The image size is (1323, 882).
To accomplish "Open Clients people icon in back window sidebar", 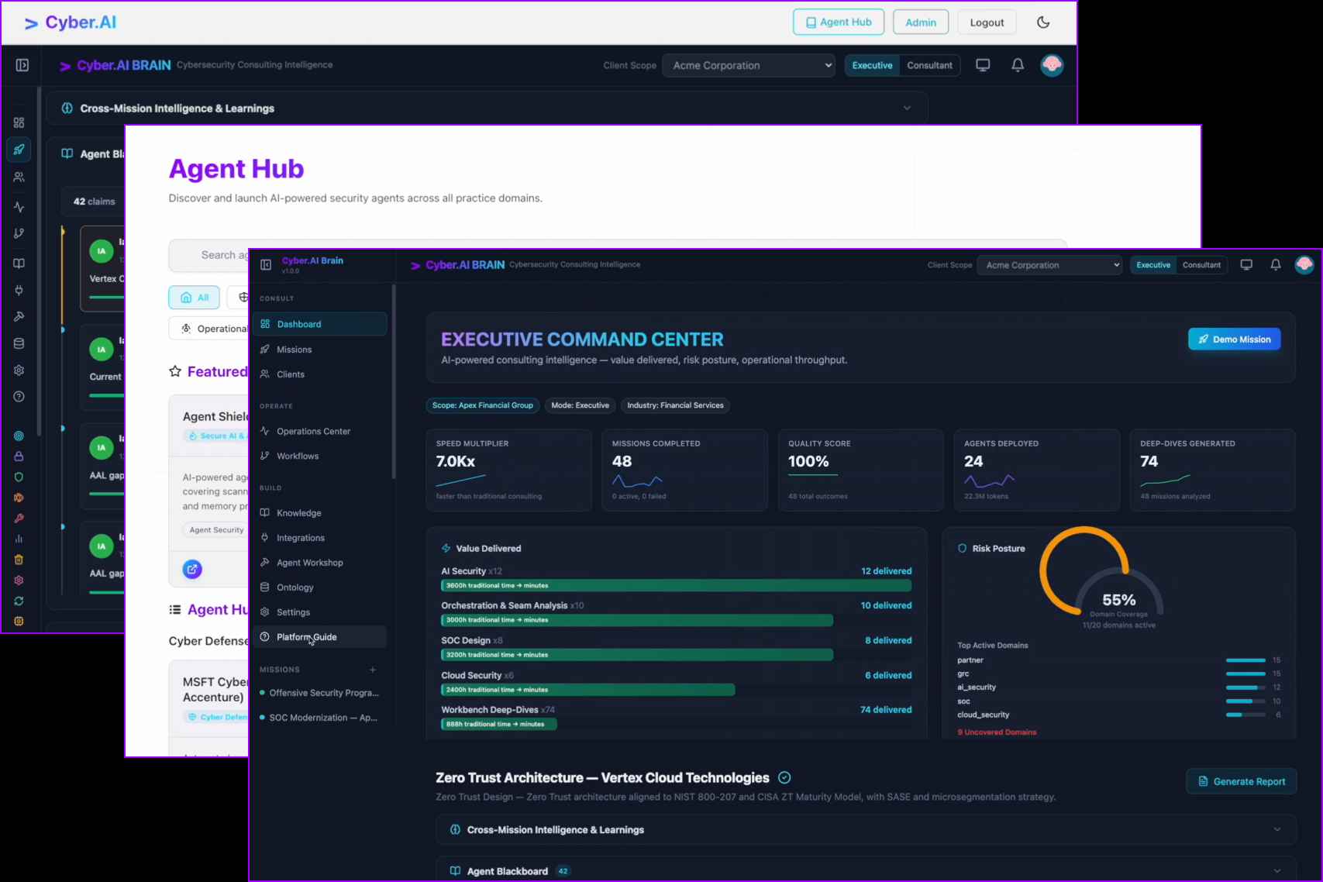I will pyautogui.click(x=19, y=177).
